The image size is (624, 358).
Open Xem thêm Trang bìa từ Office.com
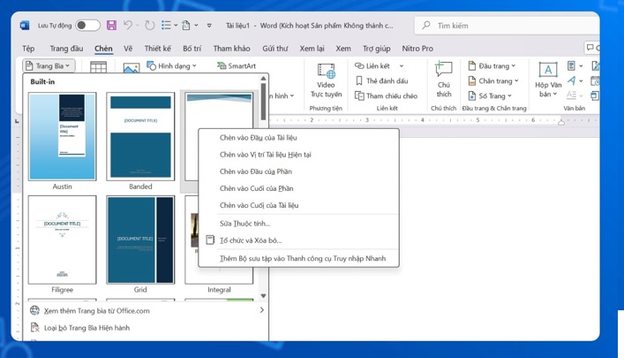pyautogui.click(x=96, y=311)
